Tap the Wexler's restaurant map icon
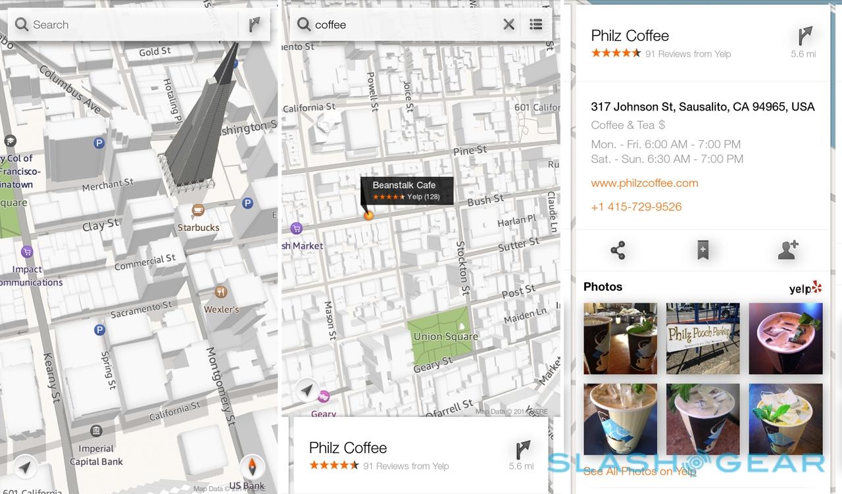The height and width of the screenshot is (494, 842). (221, 292)
